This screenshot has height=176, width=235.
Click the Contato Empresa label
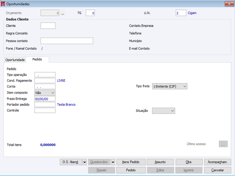click(x=141, y=26)
